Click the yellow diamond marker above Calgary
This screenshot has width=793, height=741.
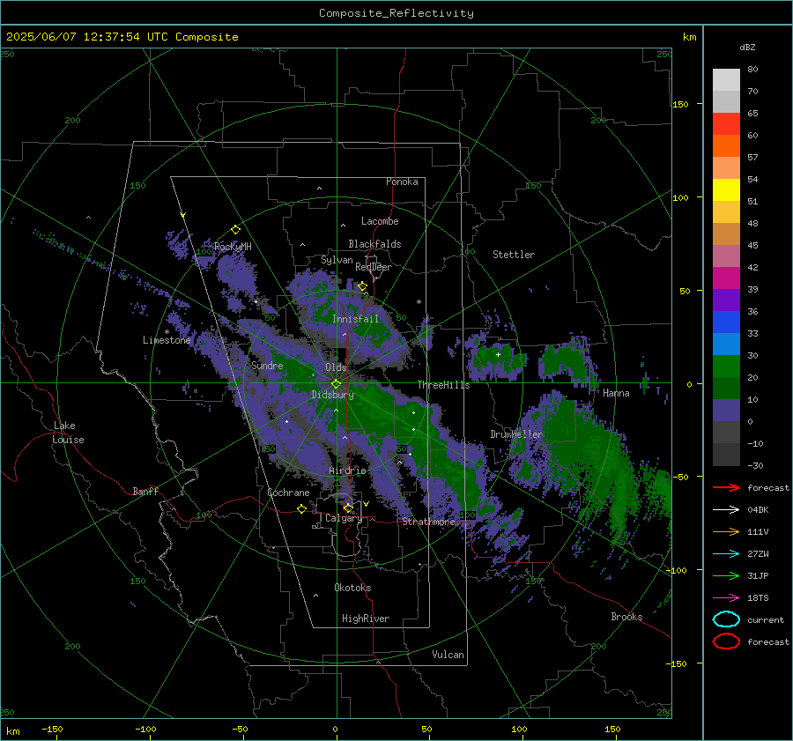(x=348, y=508)
